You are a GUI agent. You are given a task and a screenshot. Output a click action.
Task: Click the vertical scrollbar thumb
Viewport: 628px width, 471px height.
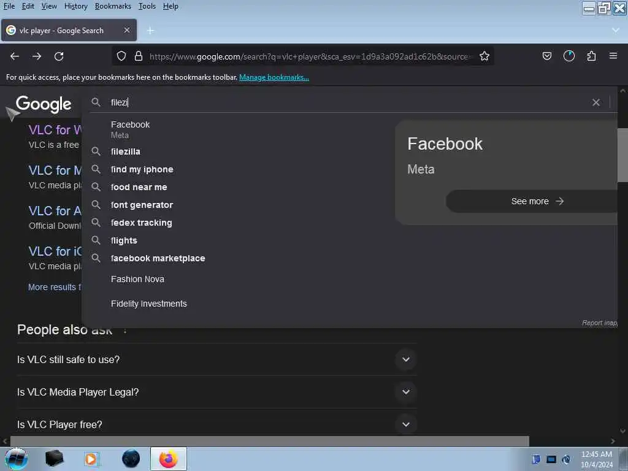click(x=622, y=155)
